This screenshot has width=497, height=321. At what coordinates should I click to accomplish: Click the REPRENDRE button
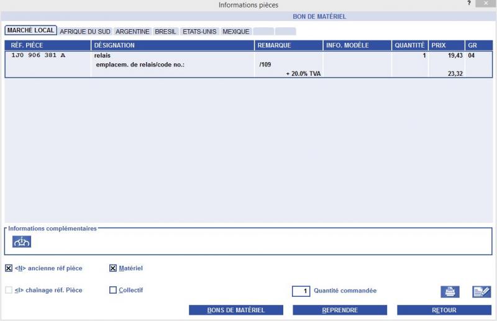pyautogui.click(x=340, y=310)
